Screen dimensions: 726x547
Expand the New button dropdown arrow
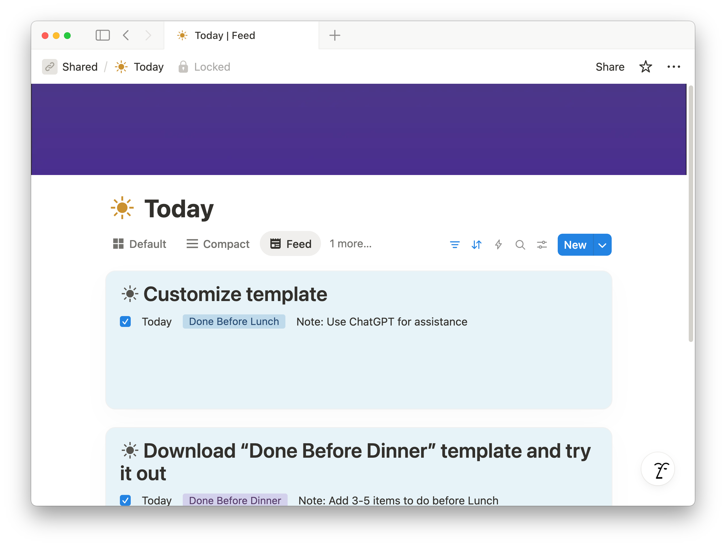click(602, 245)
